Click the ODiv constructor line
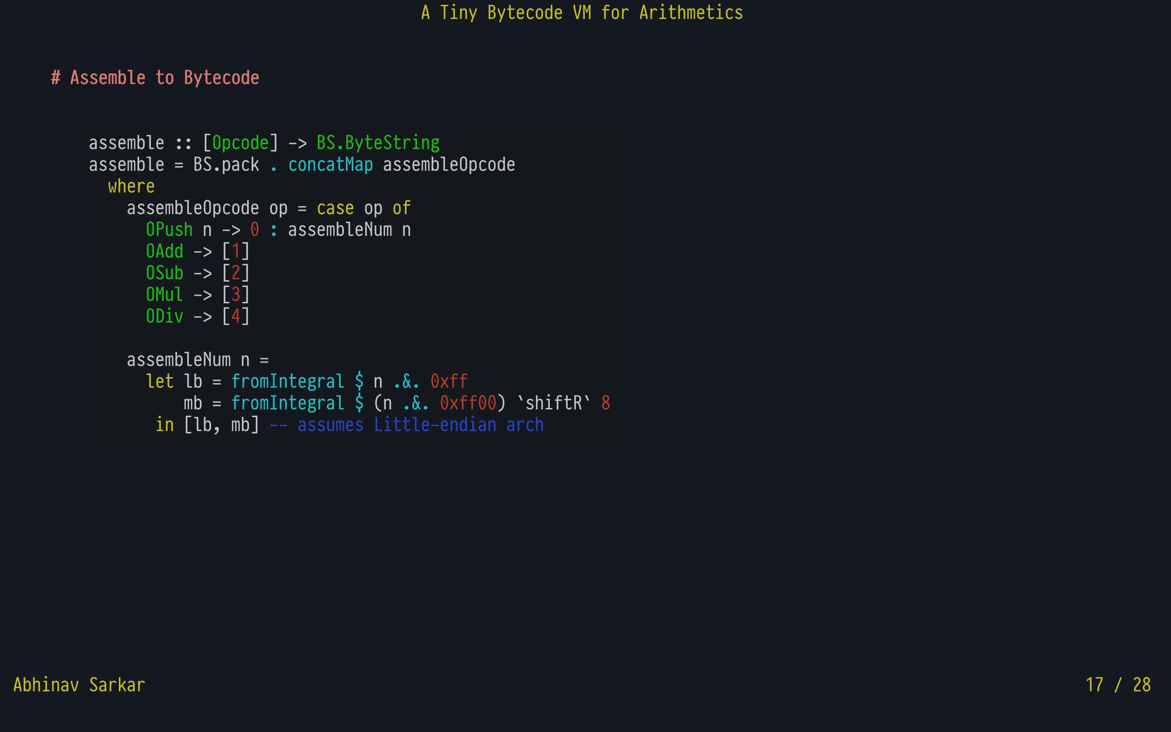Image resolution: width=1171 pixels, height=732 pixels. 165,317
